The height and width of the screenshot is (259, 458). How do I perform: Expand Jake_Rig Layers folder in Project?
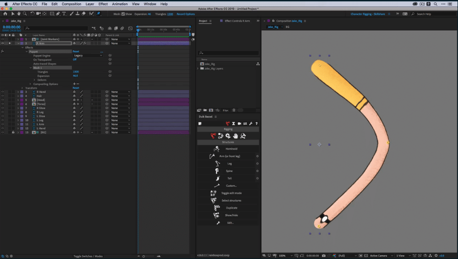[198, 69]
